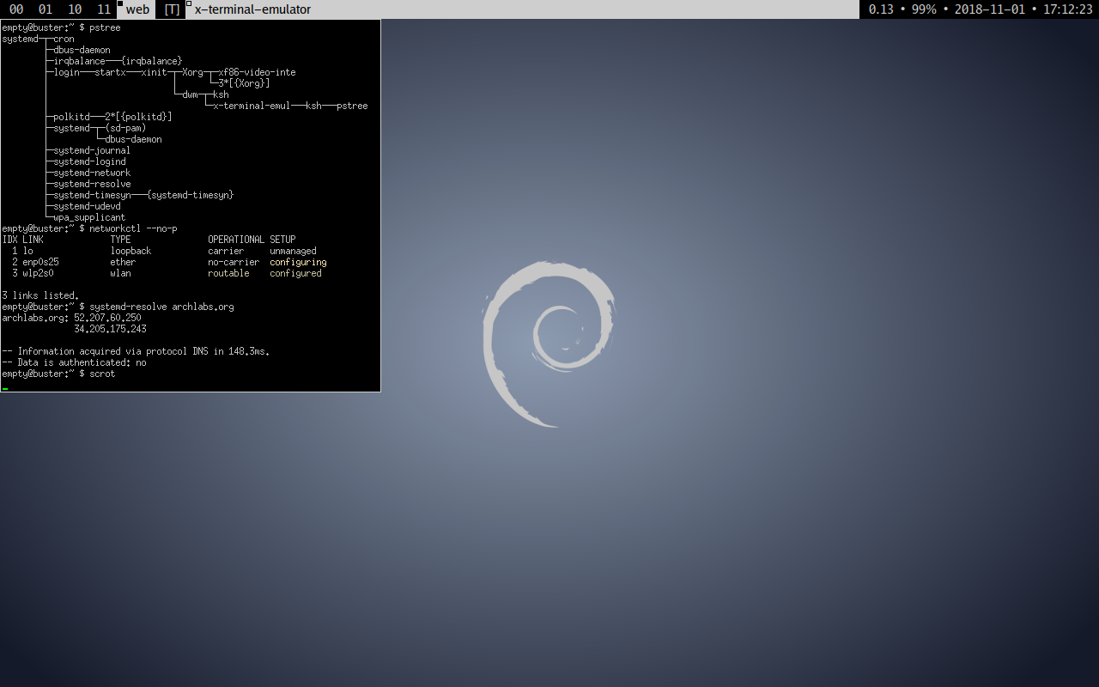Click the systemd-logind tree entry
Image resolution: width=1099 pixels, height=687 pixels.
click(89, 161)
